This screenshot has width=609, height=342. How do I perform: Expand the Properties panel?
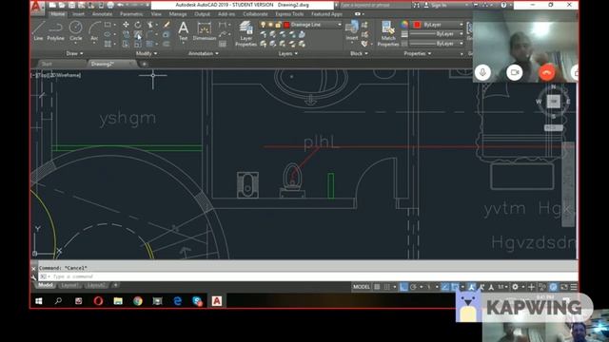click(x=417, y=53)
